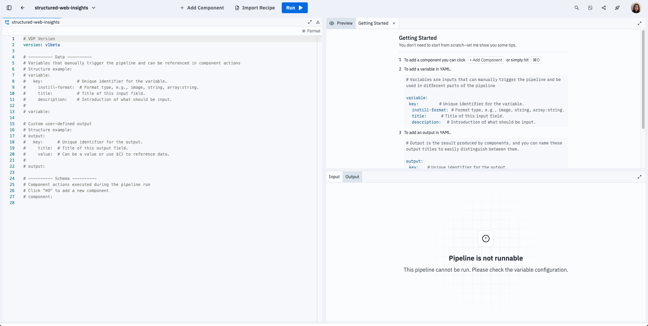The height and width of the screenshot is (326, 648).
Task: Expand the Getting Started panel to fullscreen
Action: pos(639,23)
